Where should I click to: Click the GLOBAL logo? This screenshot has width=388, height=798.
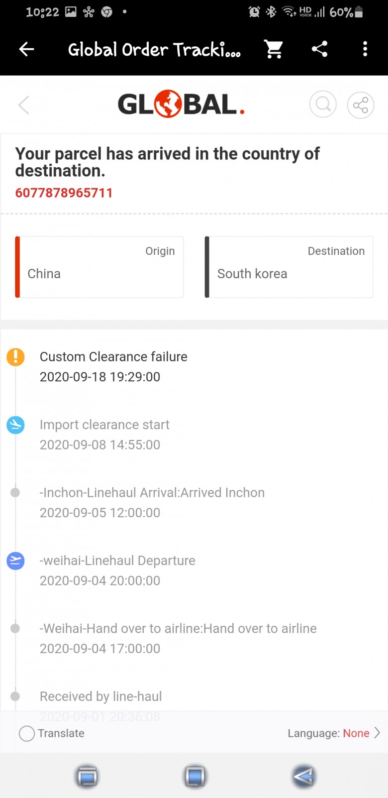tap(181, 104)
